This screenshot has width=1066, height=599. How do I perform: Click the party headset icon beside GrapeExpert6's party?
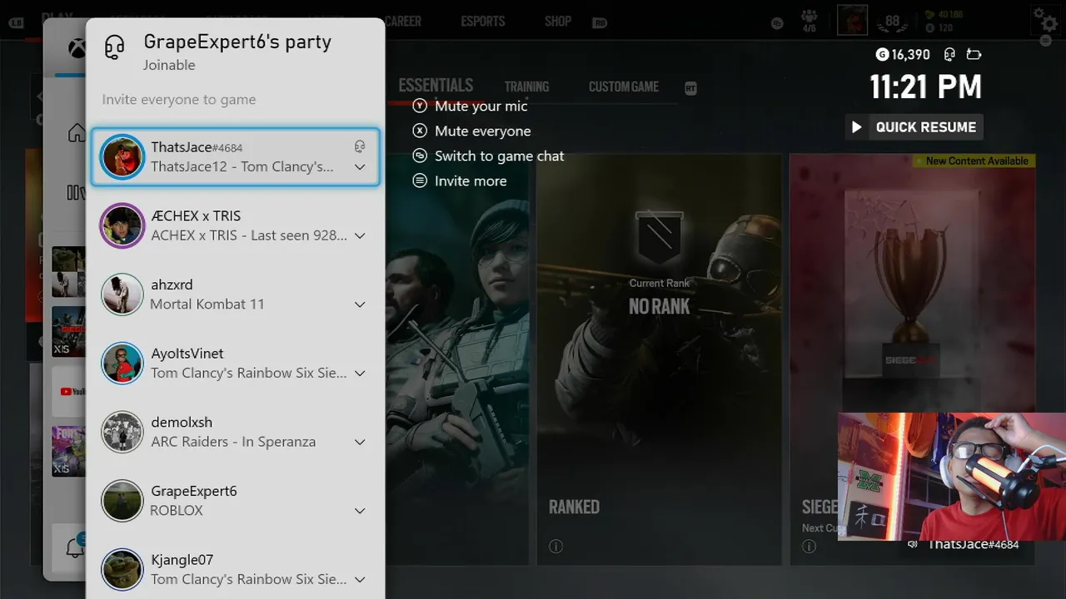click(114, 47)
